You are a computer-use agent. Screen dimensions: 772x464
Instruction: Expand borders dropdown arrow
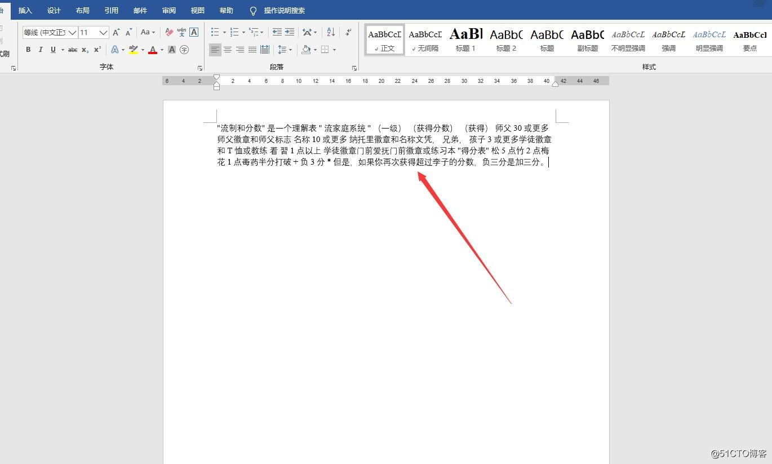pos(334,50)
